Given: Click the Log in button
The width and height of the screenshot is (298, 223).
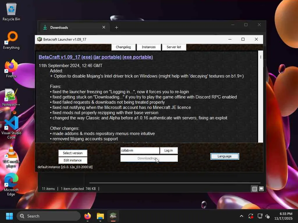Looking at the screenshot, I should 168,150.
